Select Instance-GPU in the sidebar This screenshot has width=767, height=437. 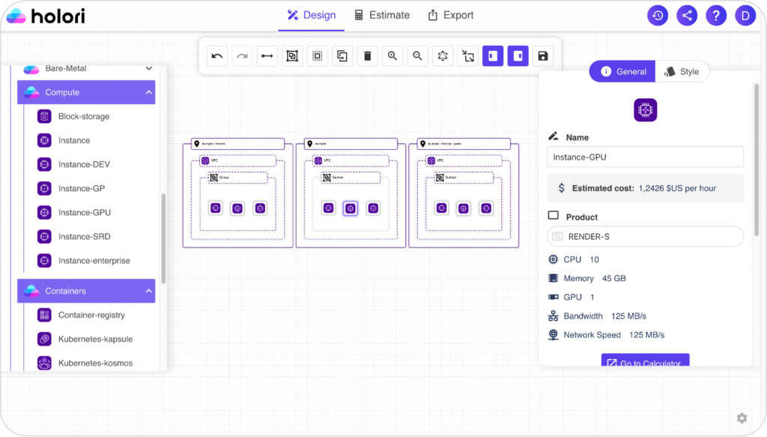[x=84, y=212]
